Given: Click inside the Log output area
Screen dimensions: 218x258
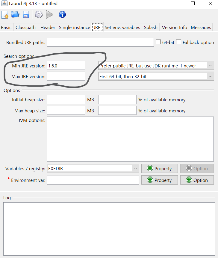Looking at the screenshot, I should coord(109,229).
